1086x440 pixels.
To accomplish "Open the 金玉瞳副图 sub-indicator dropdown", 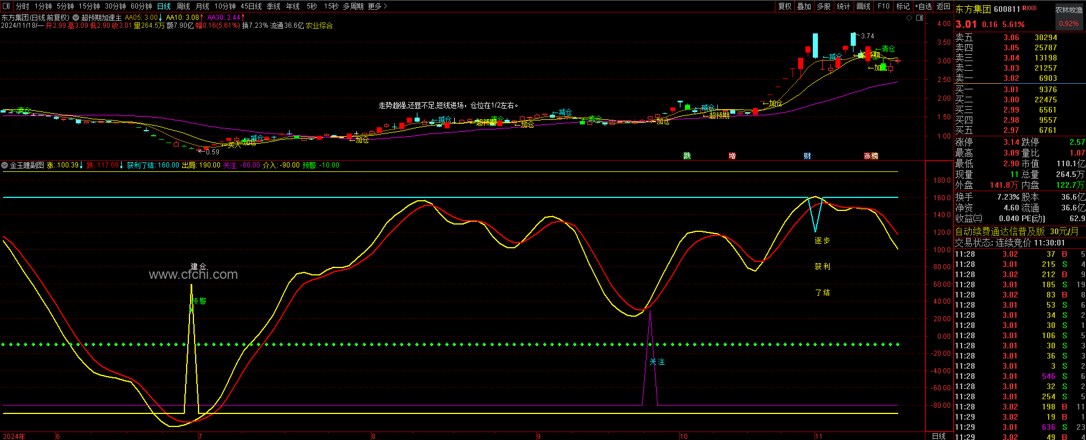I will point(5,165).
